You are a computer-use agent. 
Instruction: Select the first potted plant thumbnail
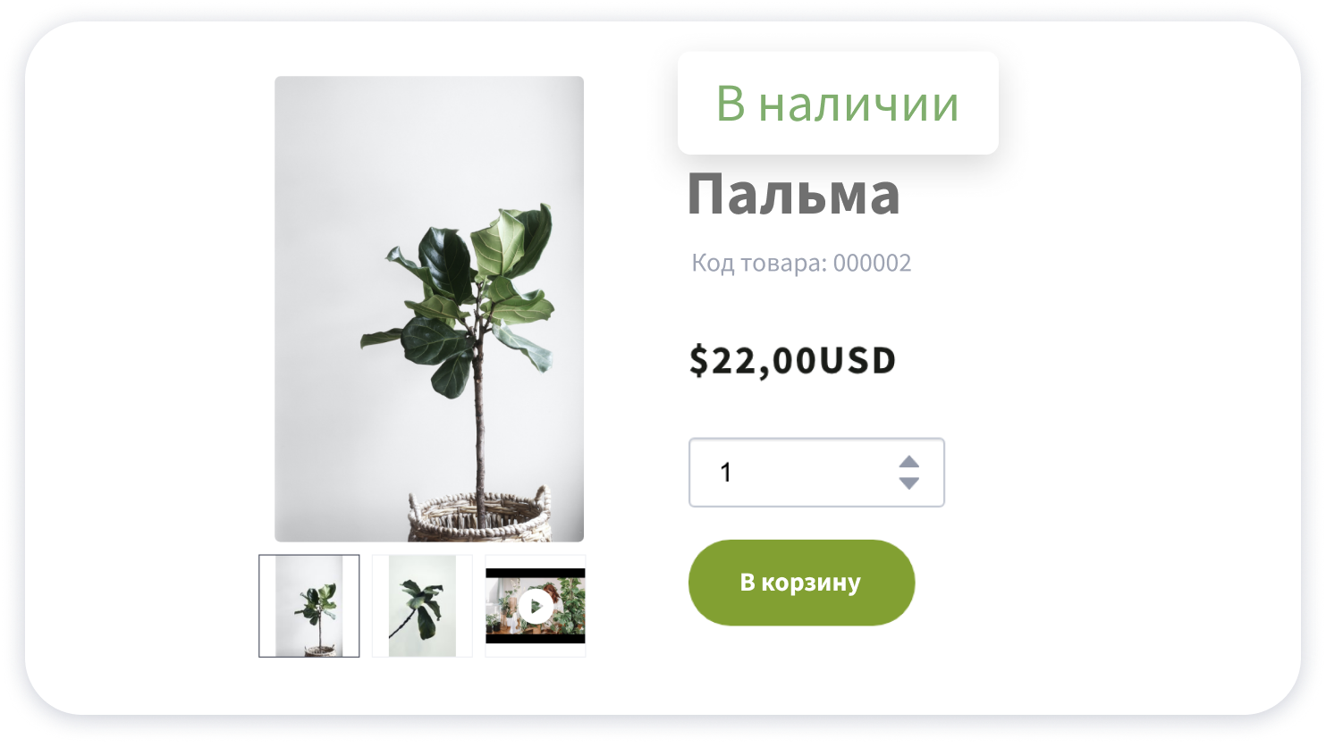[x=309, y=606]
